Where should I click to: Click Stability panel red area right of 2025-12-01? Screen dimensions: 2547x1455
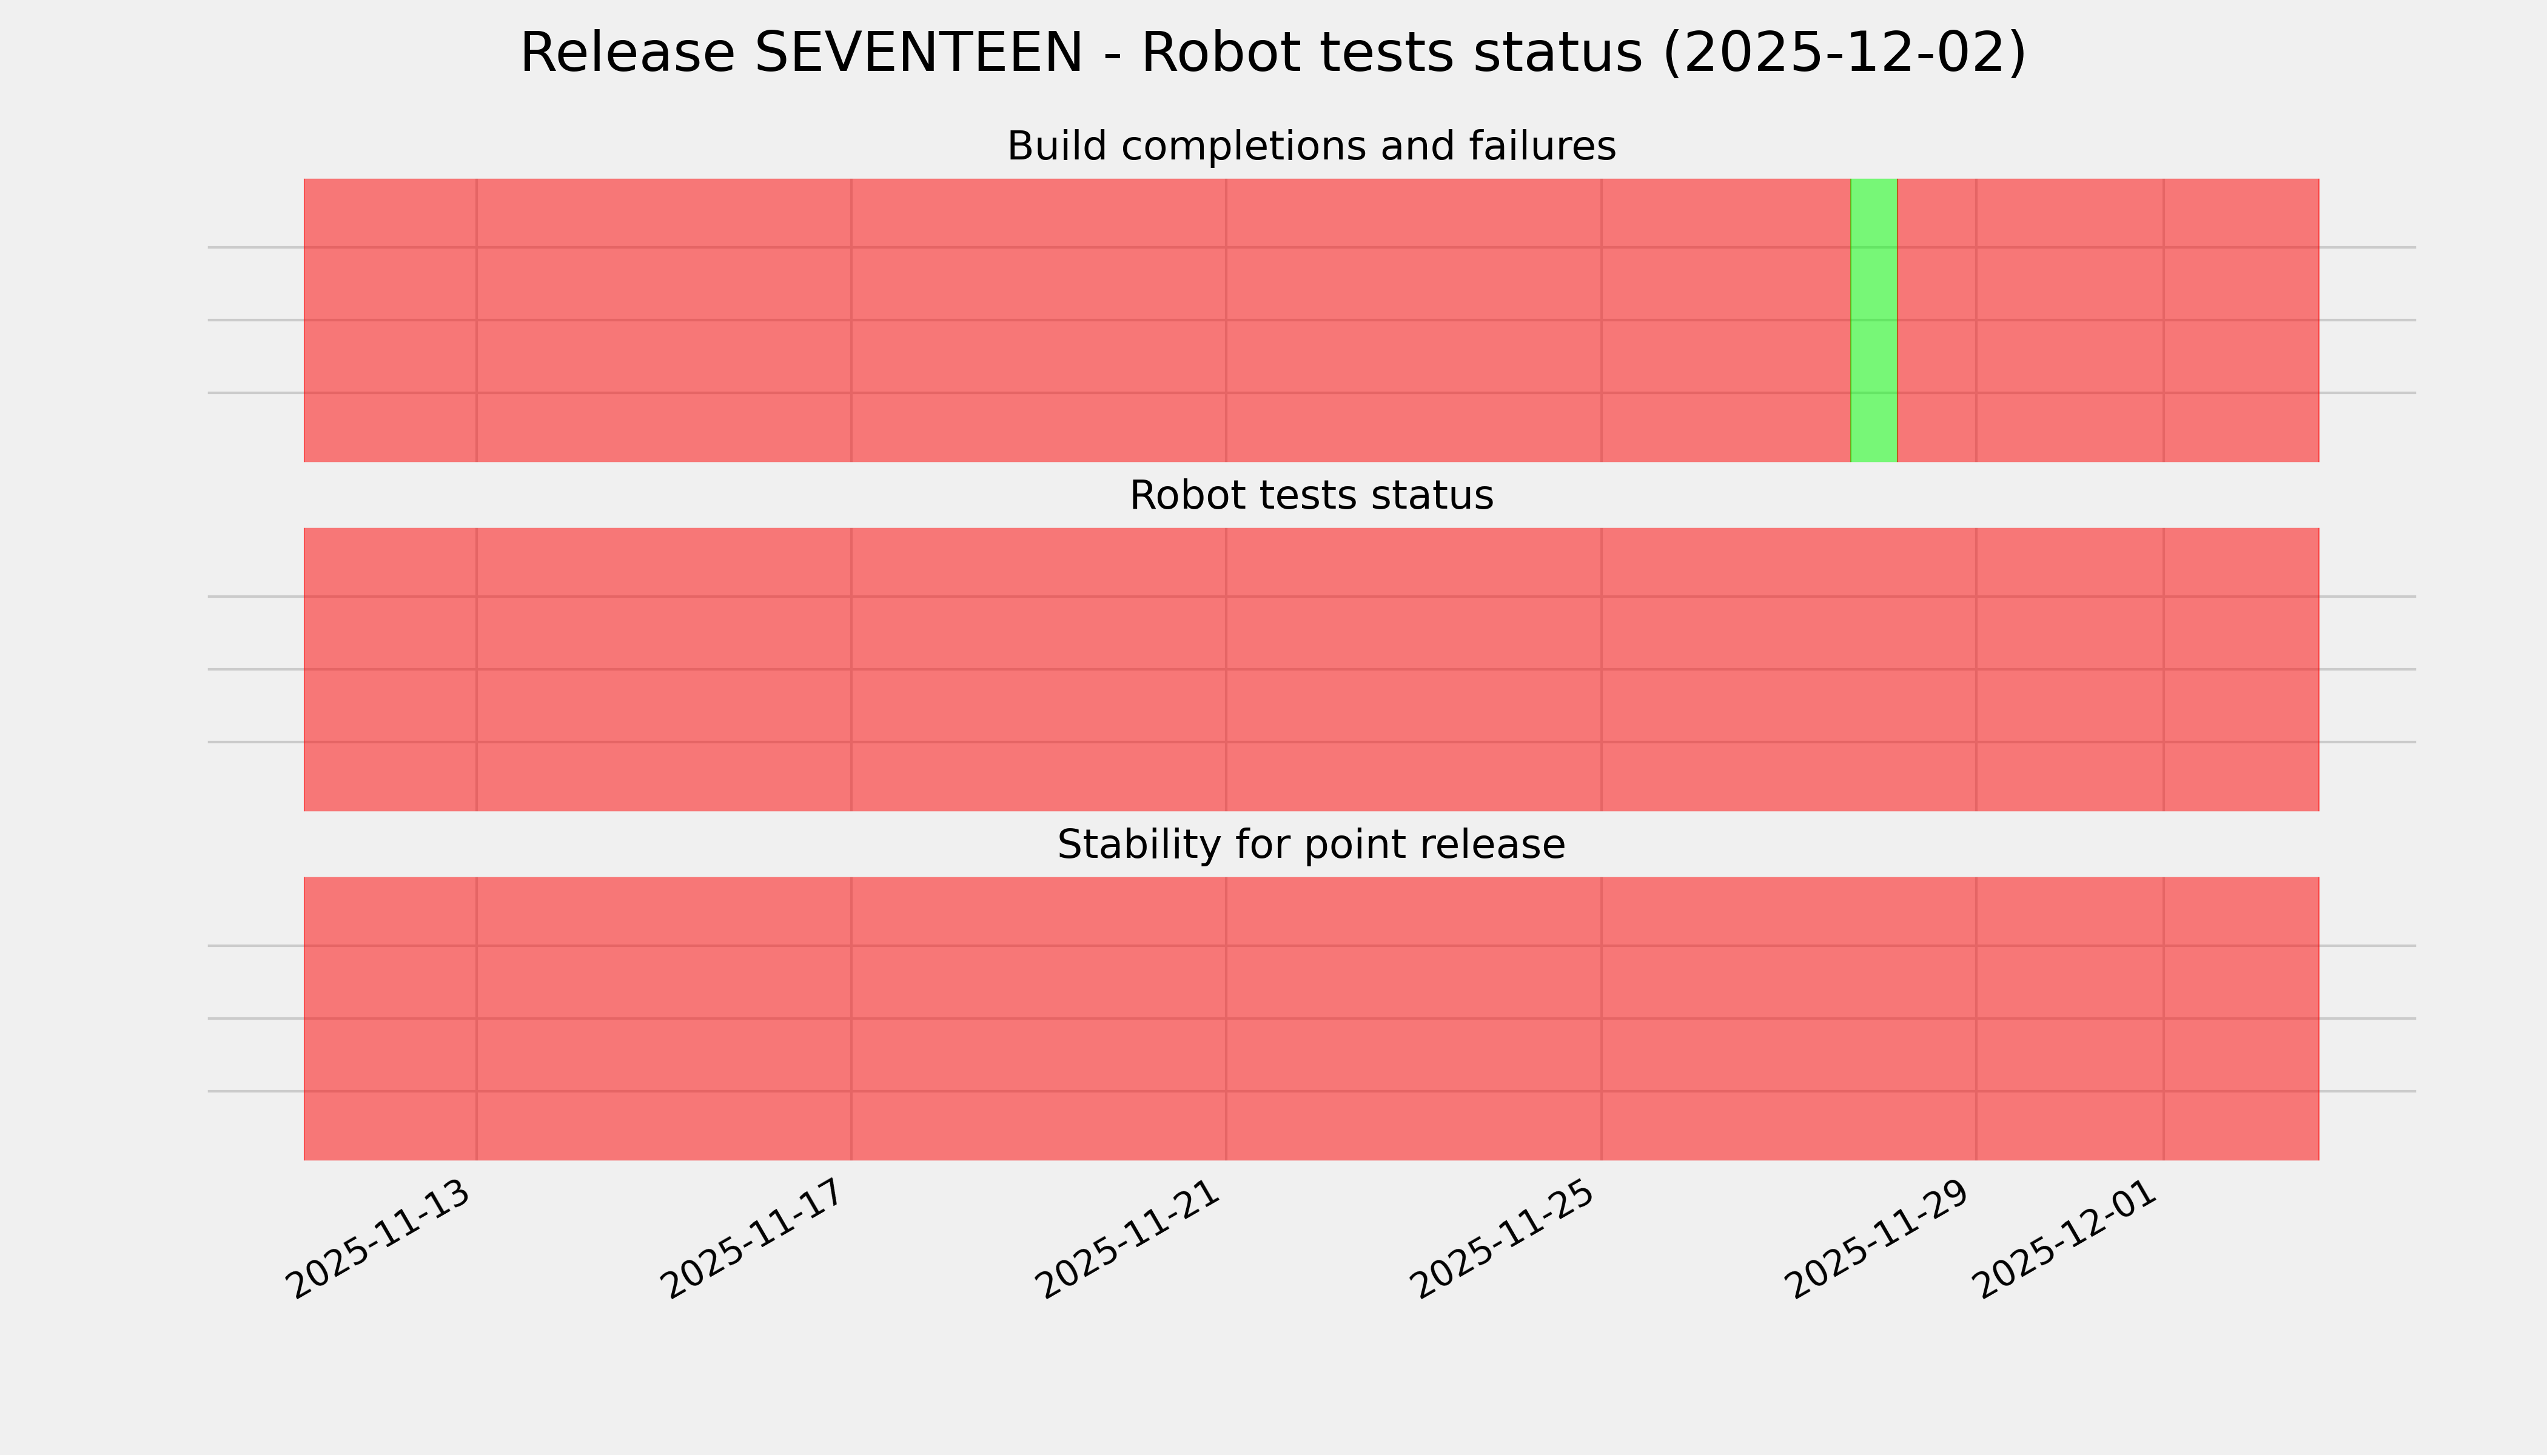(2241, 1018)
